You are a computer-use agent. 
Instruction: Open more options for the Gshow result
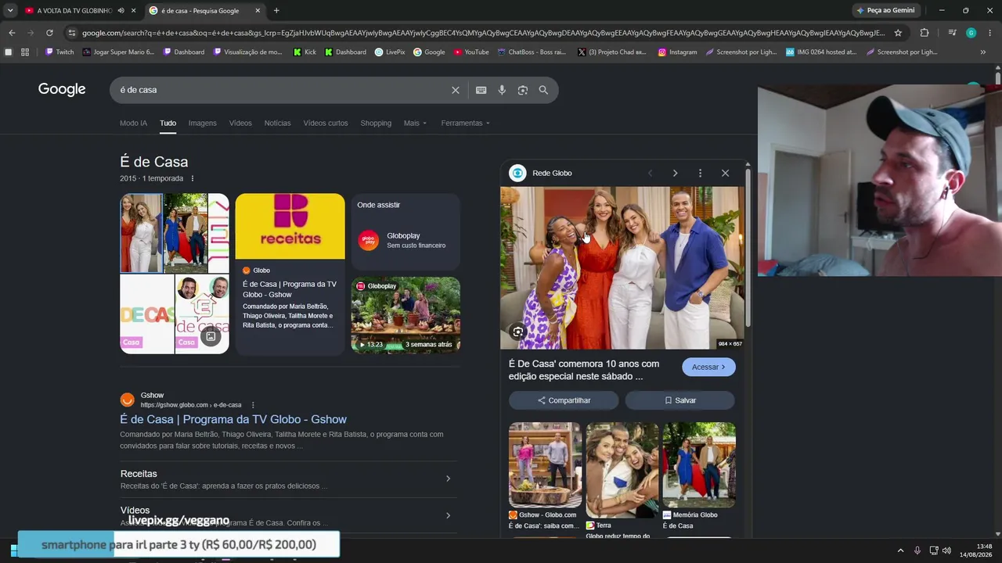(x=253, y=405)
